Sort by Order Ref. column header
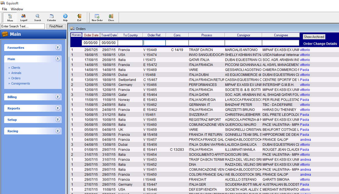339x194 pixels. click(x=154, y=35)
